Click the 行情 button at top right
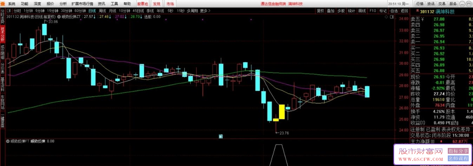Viewport: 473px width, 166px height. click(x=420, y=3)
